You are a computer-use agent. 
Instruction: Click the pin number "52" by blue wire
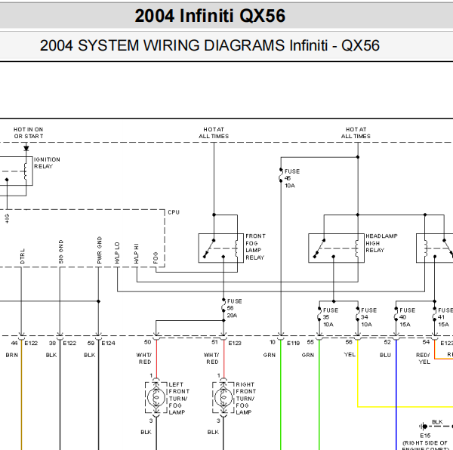pyautogui.click(x=387, y=342)
